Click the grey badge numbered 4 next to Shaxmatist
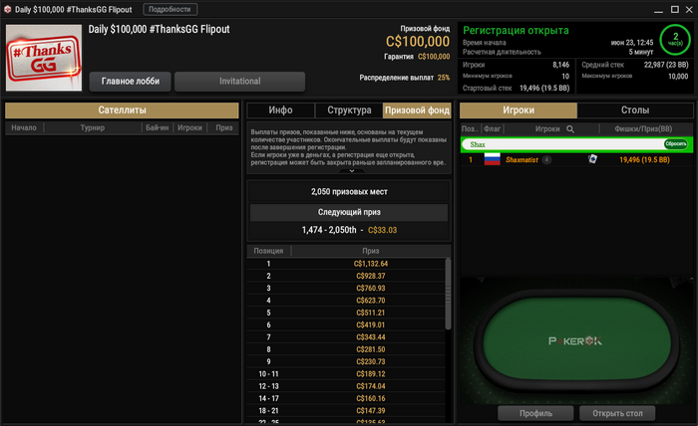 547,160
